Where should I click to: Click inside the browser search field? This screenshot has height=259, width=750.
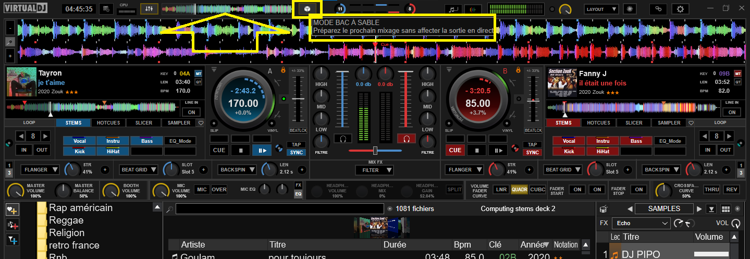(279, 209)
